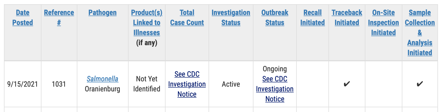Click the Pathogen column header
443x112 pixels.
pyautogui.click(x=102, y=12)
